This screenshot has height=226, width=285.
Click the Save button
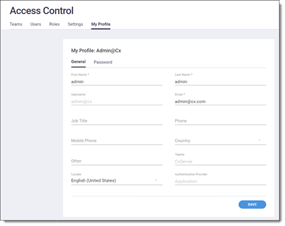tap(252, 204)
